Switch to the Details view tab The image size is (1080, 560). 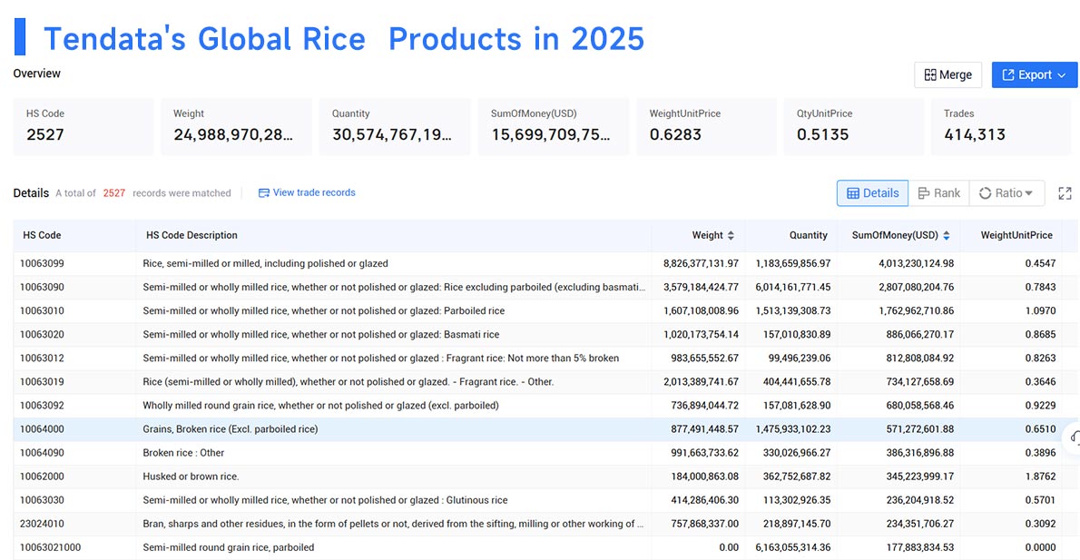click(x=873, y=193)
